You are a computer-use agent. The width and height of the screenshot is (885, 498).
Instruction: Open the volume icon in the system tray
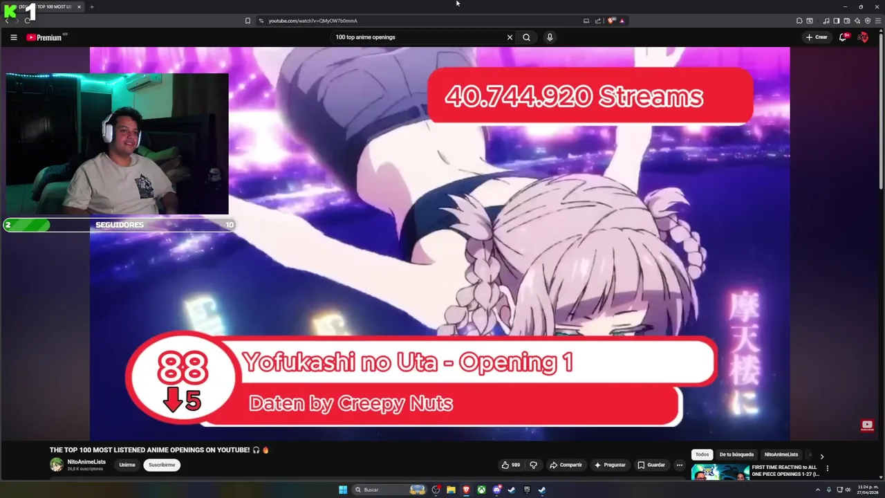[848, 490]
